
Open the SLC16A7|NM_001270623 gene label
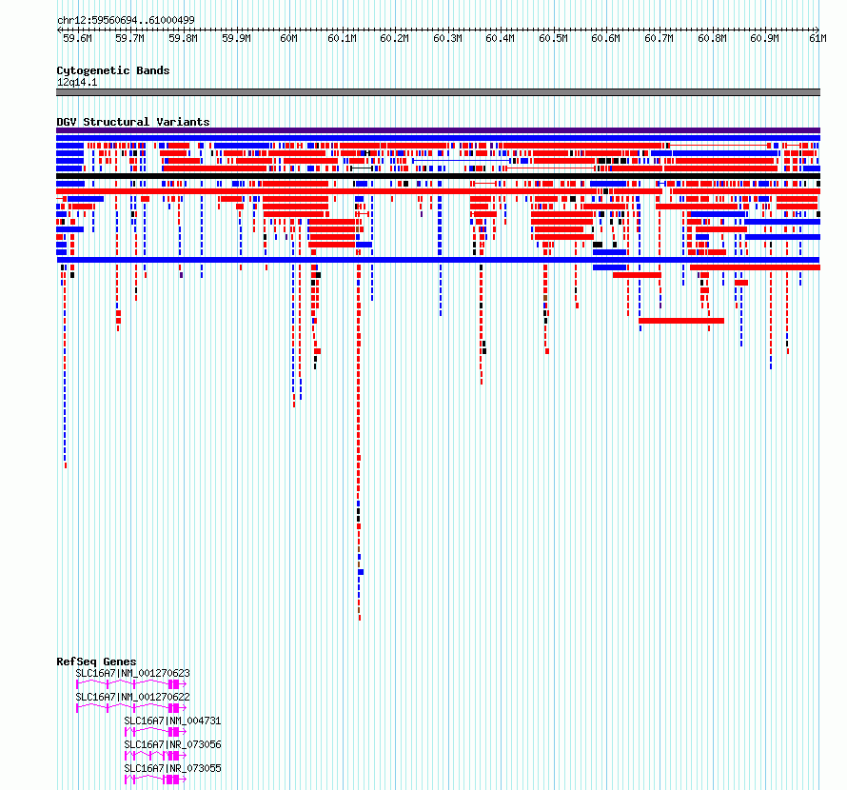coord(133,673)
